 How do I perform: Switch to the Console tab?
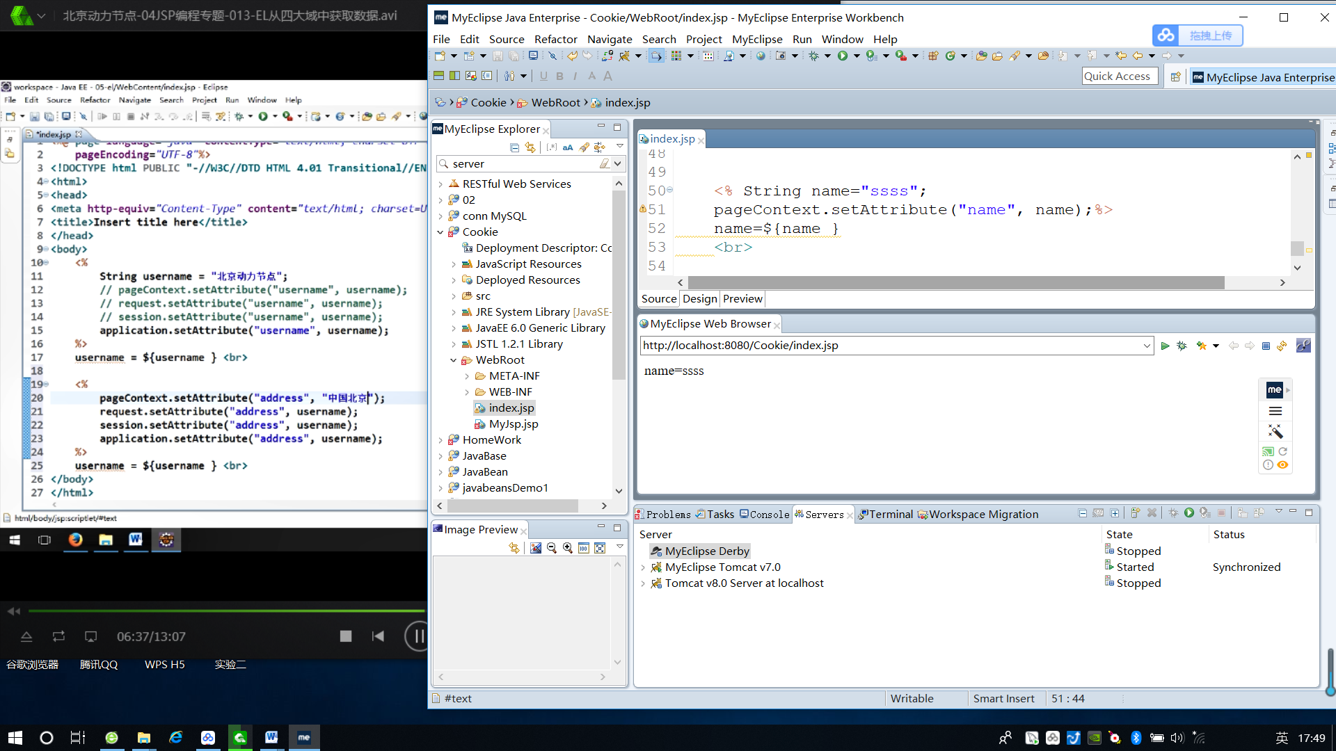764,515
